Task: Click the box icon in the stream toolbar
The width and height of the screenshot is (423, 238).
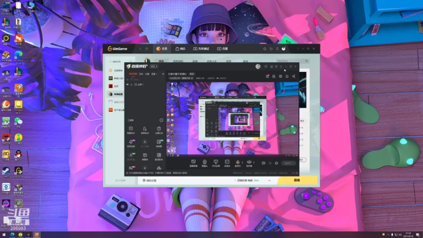Action: [281, 76]
